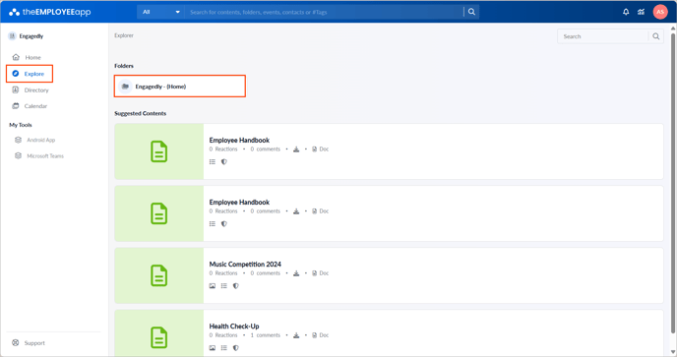Click the folder icon beside Engagedly - (Home)
Image resolution: width=677 pixels, height=357 pixels.
click(125, 87)
